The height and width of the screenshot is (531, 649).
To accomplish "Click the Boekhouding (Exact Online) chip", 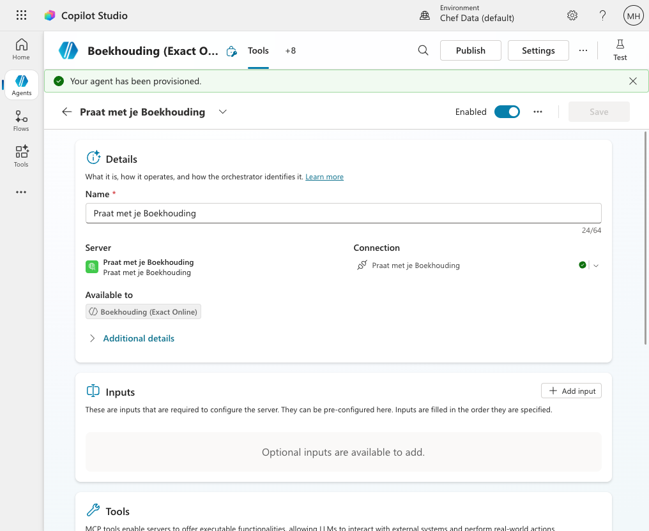I will coord(143,312).
